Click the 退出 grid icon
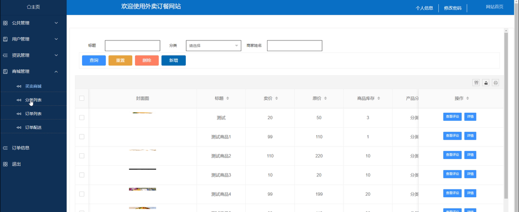 [5, 164]
